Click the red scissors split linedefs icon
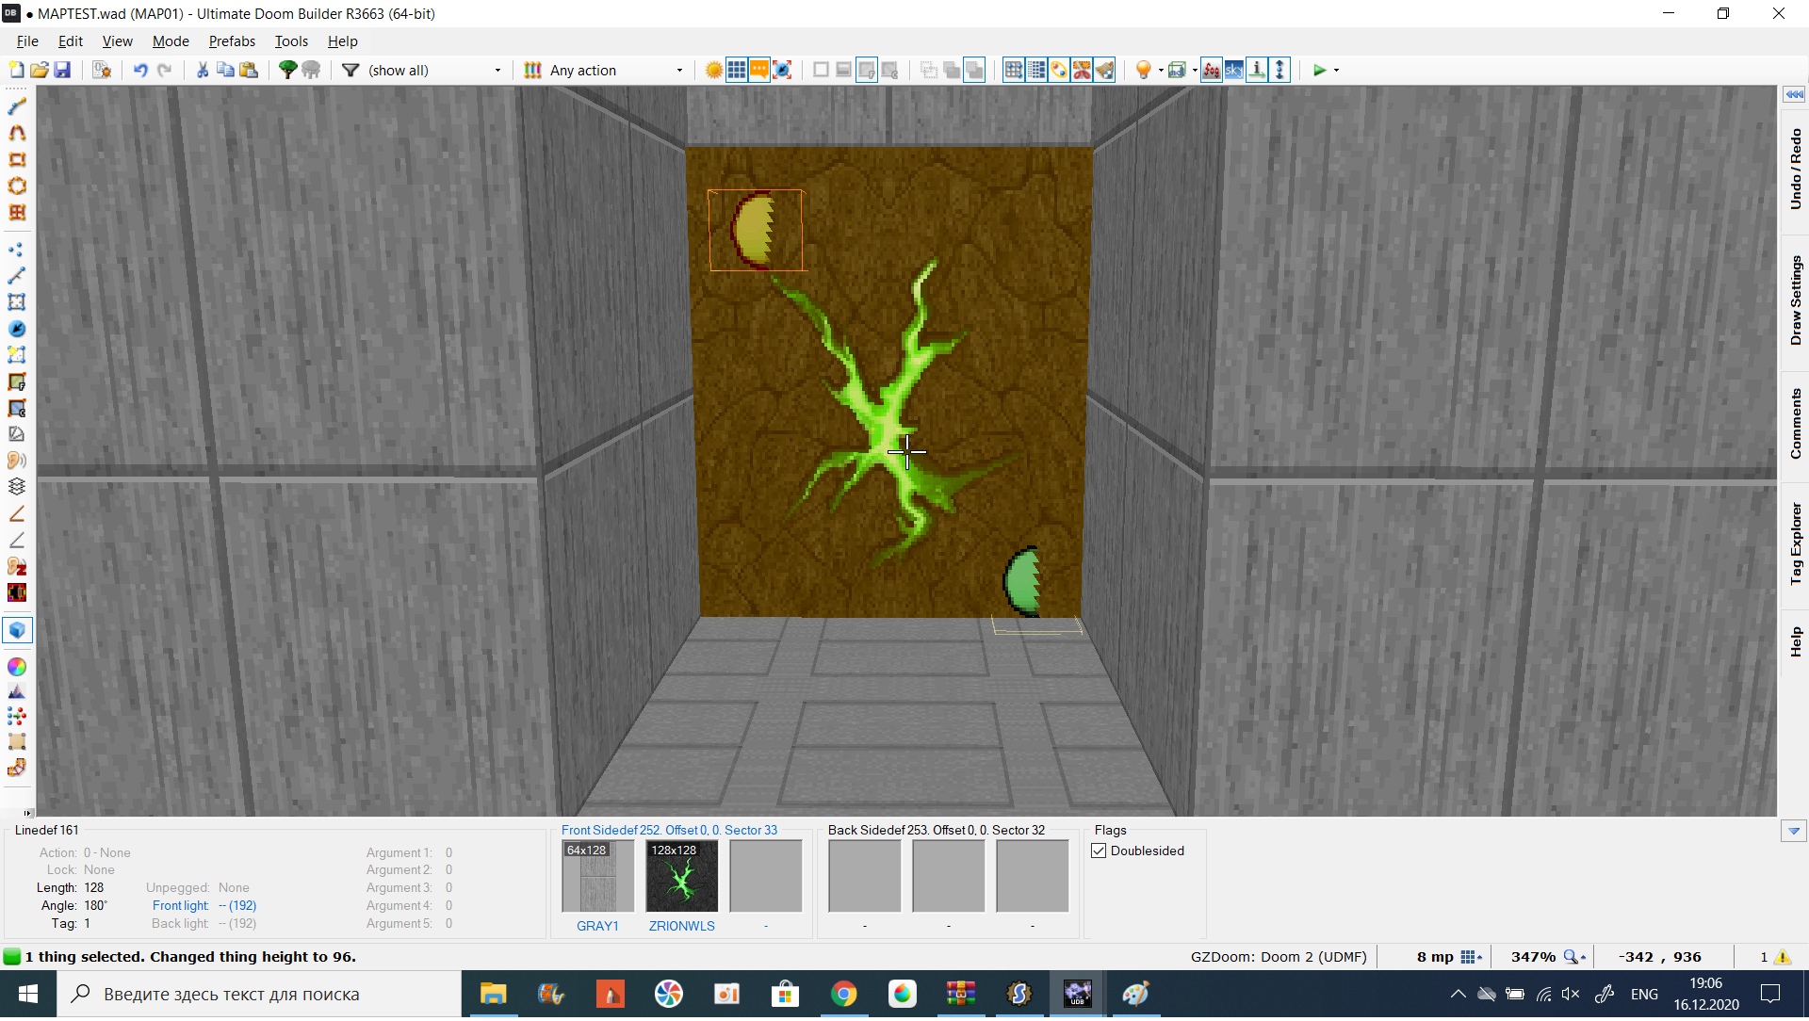 pyautogui.click(x=1082, y=71)
